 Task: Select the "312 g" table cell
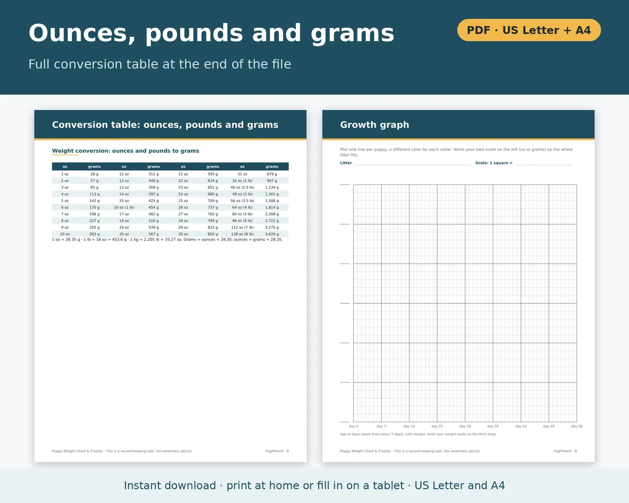point(154,174)
